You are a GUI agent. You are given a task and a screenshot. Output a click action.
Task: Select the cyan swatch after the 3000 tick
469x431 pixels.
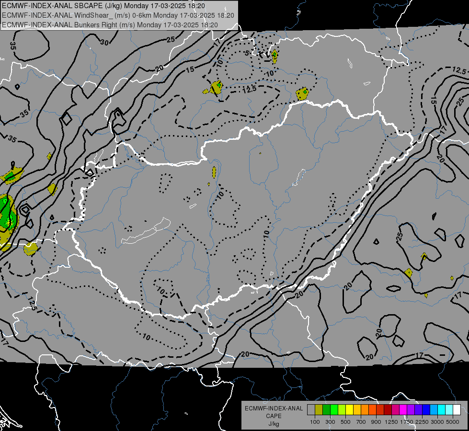(442, 410)
